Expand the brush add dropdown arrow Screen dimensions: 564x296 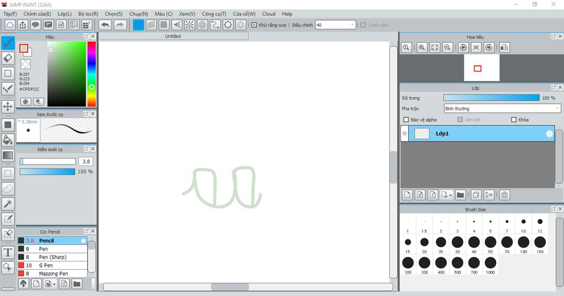click(x=55, y=284)
